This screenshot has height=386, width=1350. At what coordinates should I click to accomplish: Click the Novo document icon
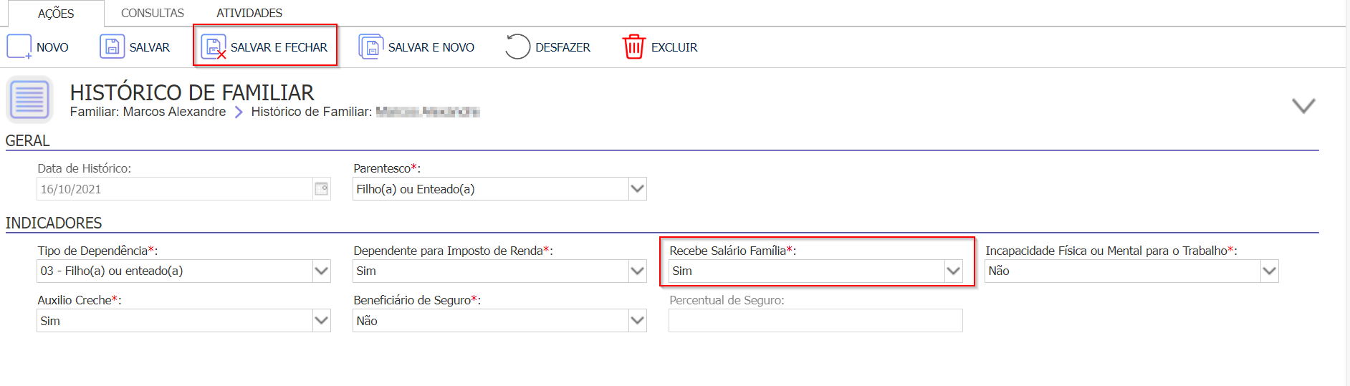tap(19, 47)
